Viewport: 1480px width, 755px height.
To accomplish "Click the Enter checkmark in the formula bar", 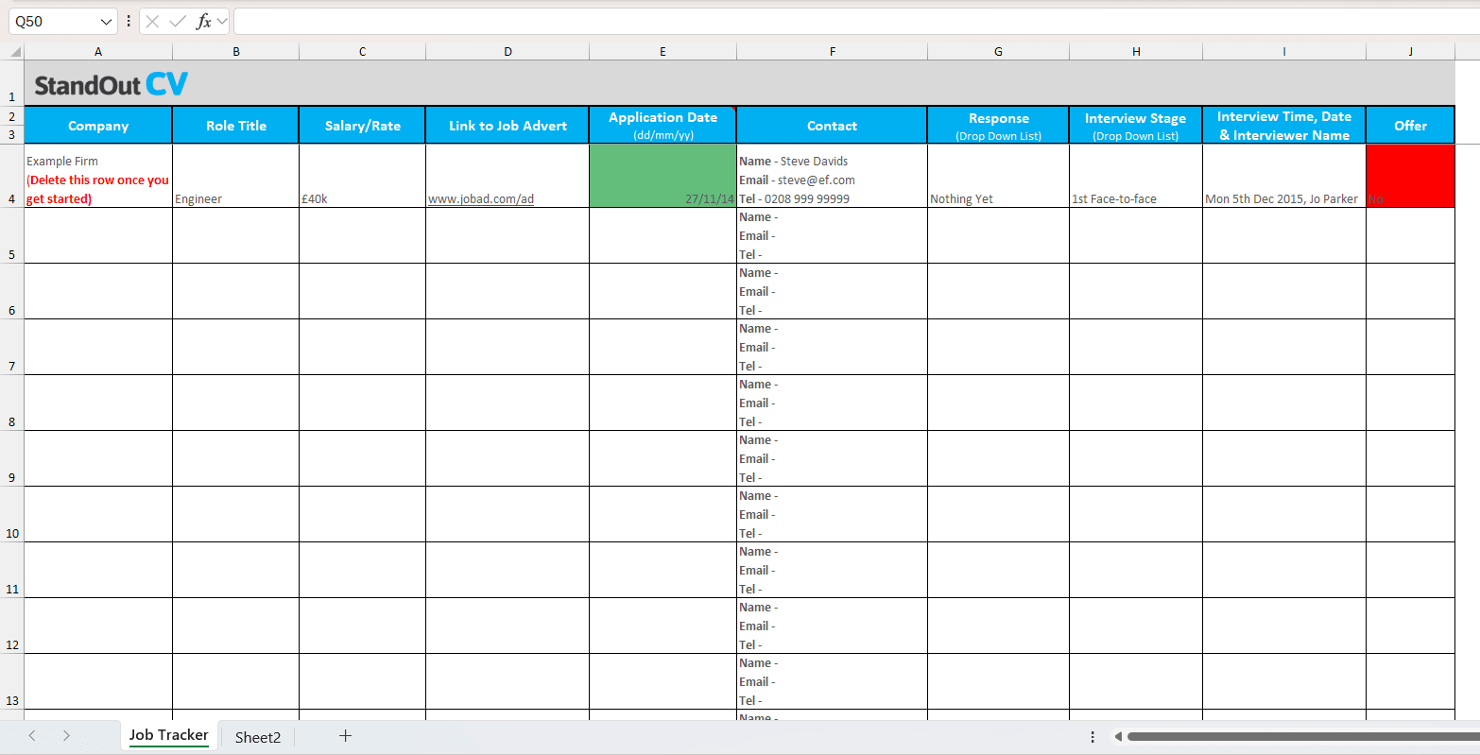I will tap(176, 21).
